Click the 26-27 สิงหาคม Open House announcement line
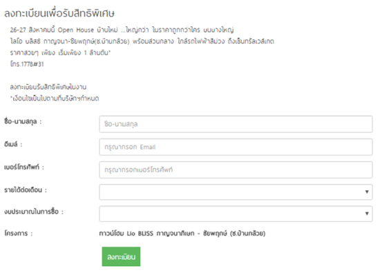Image resolution: width=380 pixels, height=277 pixels. tap(122, 30)
